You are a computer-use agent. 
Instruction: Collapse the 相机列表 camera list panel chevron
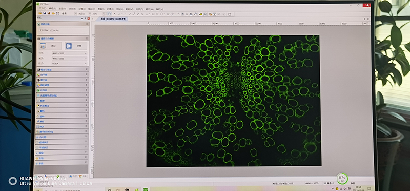pos(87,24)
